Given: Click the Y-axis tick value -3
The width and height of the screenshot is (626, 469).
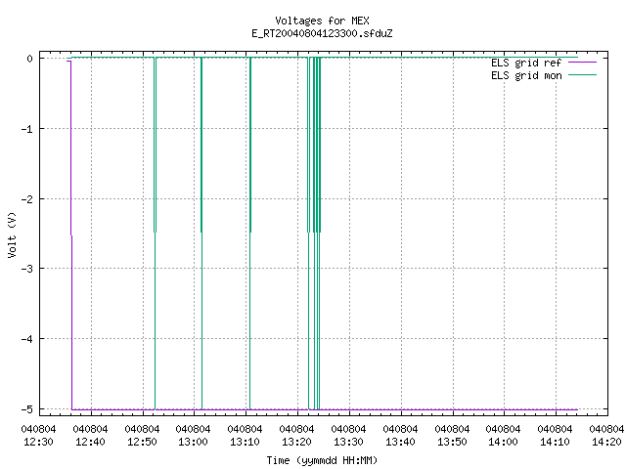Looking at the screenshot, I should [27, 269].
